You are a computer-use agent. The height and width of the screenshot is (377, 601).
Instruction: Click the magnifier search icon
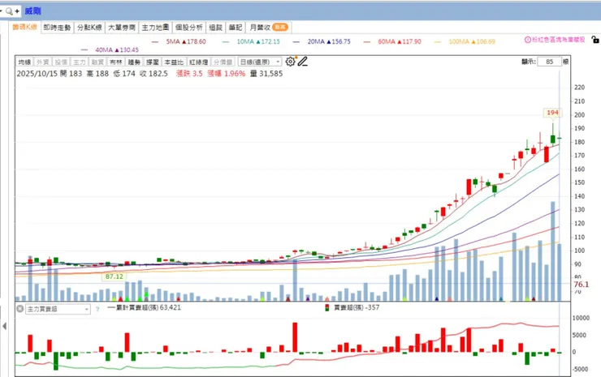[x=9, y=11]
